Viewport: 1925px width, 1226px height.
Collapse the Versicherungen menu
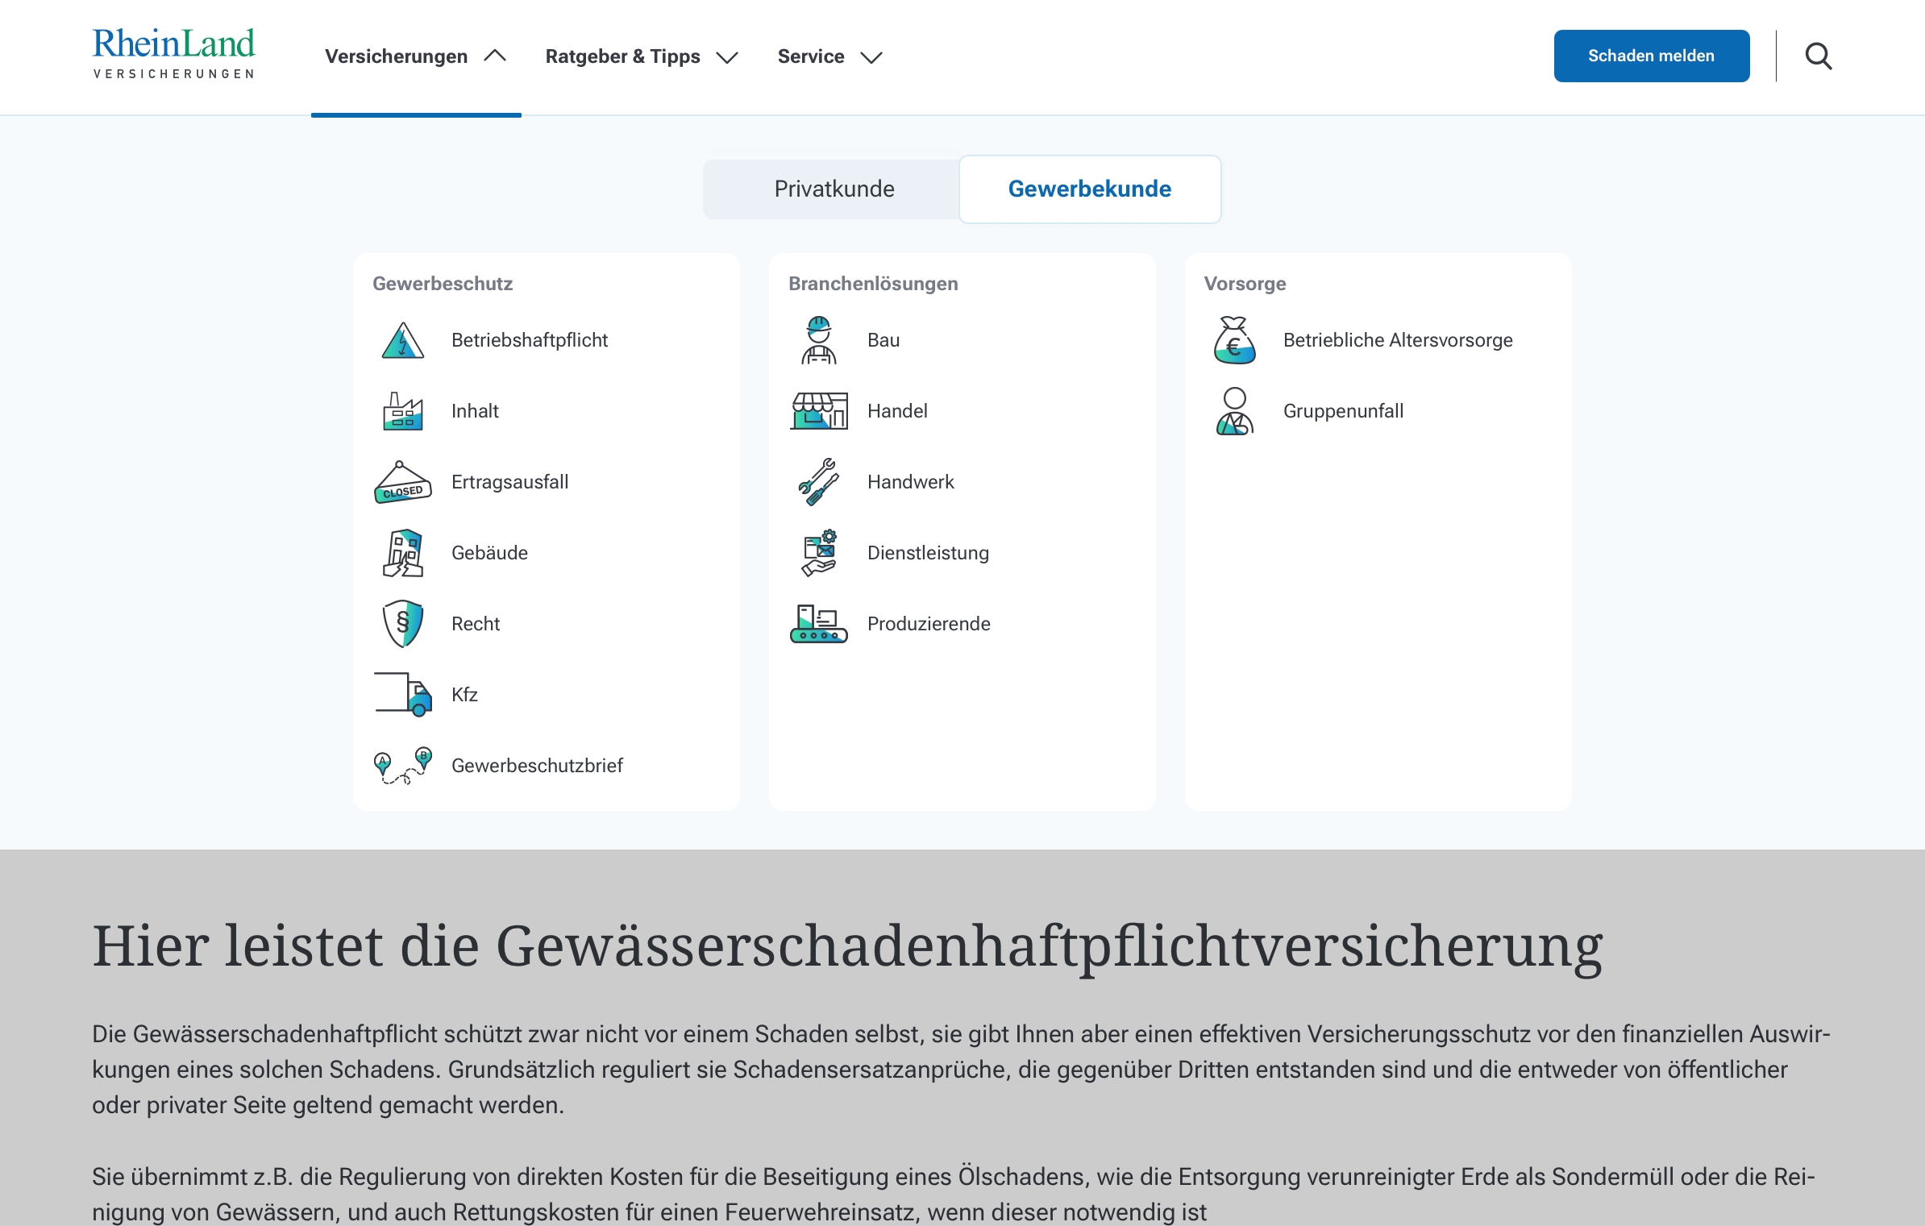point(415,56)
